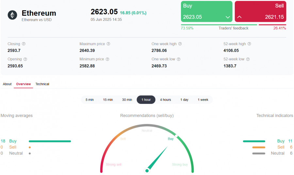Click the maximum price value 2640.39
Image resolution: width=294 pixels, height=175 pixels.
[87, 51]
